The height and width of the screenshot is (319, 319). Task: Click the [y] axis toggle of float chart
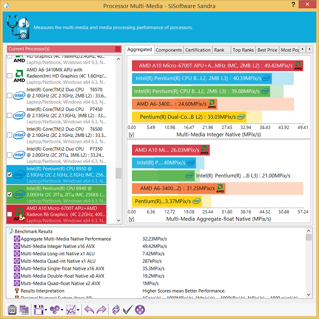click(132, 219)
